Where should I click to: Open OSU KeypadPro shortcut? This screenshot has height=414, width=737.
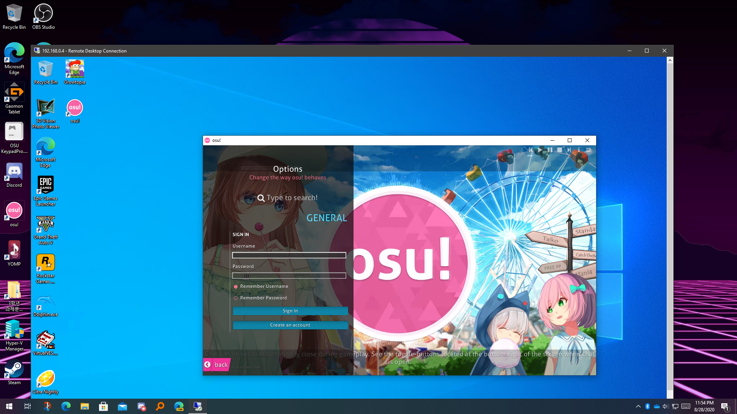pos(14,138)
